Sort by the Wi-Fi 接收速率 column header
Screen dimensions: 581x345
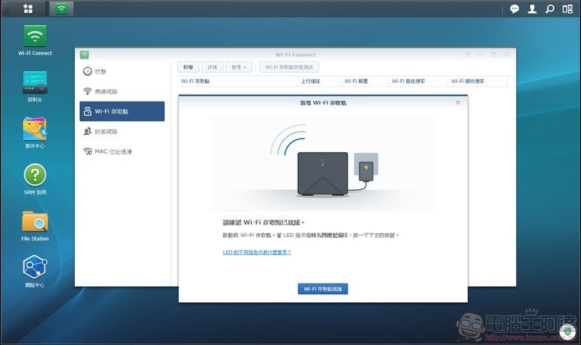477,81
